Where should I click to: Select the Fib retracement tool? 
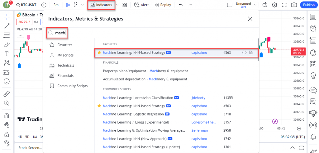pos(7,35)
